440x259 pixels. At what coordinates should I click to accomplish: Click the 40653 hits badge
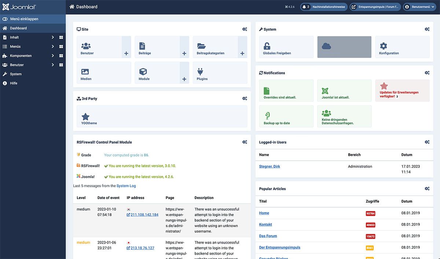[370, 225]
